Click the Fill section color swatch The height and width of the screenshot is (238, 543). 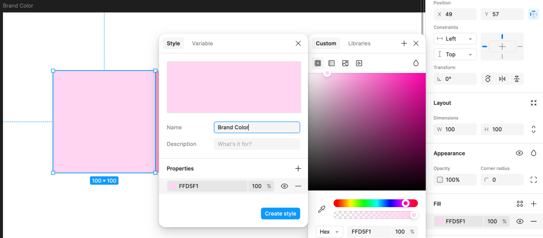(439, 221)
